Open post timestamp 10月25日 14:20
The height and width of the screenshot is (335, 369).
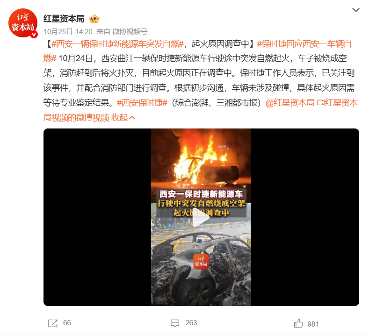pyautogui.click(x=68, y=31)
